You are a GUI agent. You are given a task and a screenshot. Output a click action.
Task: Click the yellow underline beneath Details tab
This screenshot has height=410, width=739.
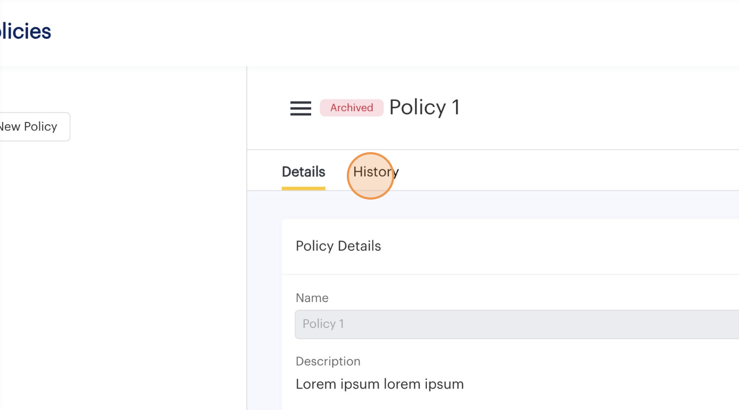[303, 188]
